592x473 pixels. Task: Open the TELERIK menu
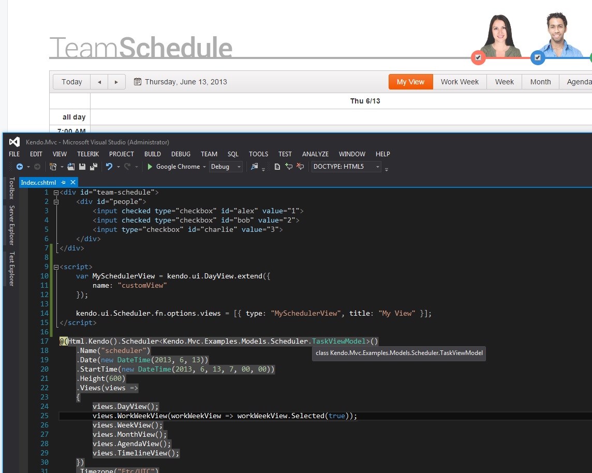pyautogui.click(x=88, y=154)
